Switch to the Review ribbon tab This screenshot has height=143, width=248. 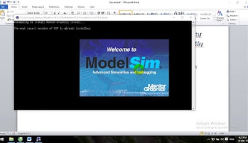[x=81, y=7]
